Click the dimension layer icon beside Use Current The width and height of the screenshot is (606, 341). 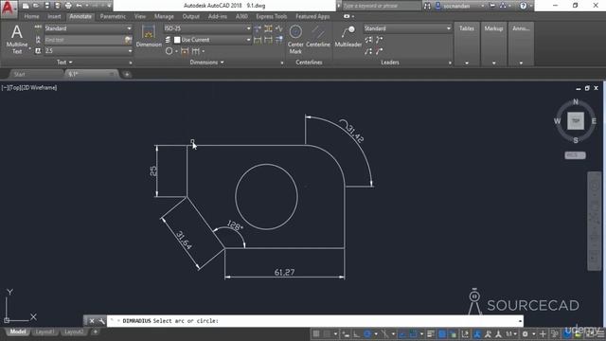168,40
